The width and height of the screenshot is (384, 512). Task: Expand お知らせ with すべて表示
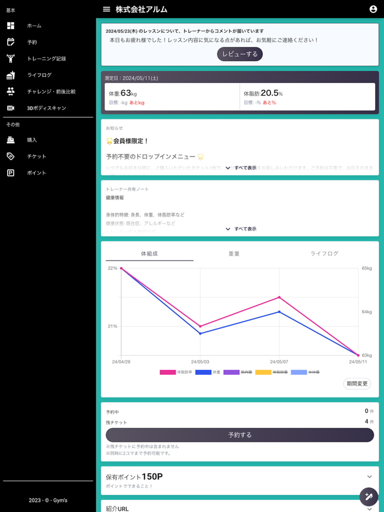point(241,168)
